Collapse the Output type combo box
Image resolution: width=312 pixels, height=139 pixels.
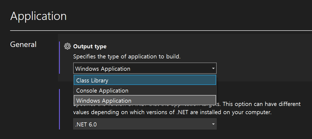click(145, 69)
